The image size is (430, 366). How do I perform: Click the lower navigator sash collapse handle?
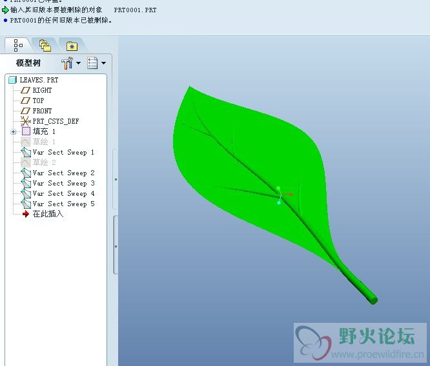pos(116,246)
